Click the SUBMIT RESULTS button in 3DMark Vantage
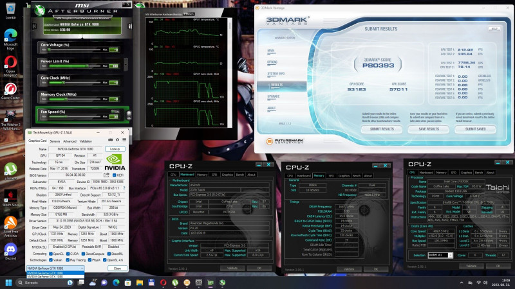The height and width of the screenshot is (289, 515). [x=382, y=129]
